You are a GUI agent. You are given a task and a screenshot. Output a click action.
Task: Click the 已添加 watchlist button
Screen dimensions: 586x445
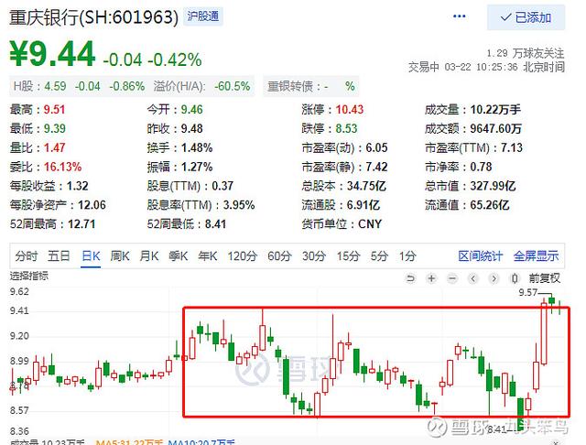[x=526, y=17]
